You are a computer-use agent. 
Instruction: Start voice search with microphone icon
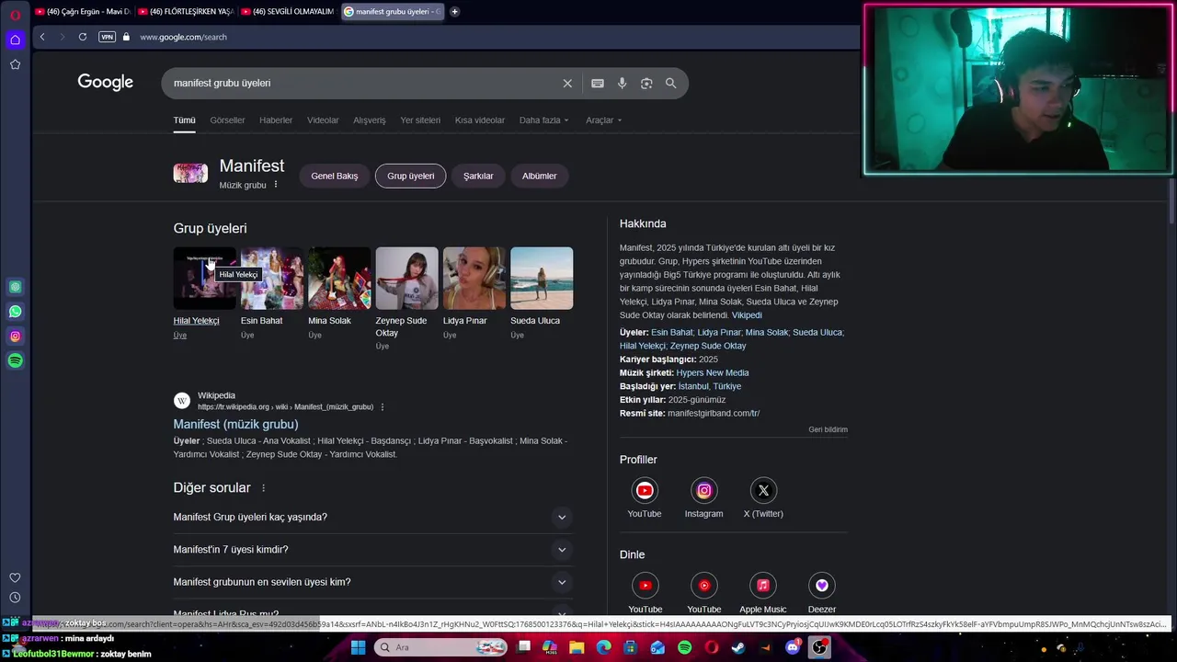pyautogui.click(x=623, y=83)
